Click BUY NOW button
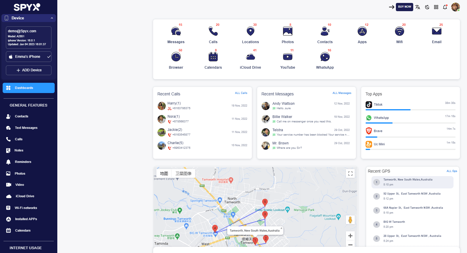Viewport: 467px width, 253px height. (404, 7)
